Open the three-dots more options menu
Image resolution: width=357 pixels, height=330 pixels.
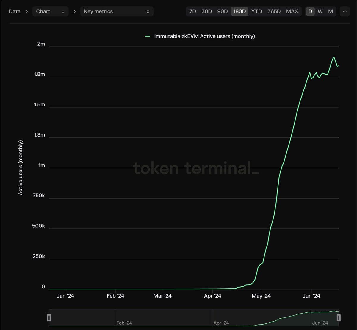click(x=345, y=11)
